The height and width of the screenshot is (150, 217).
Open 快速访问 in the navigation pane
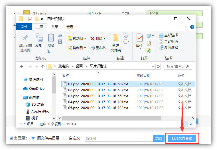33,80
